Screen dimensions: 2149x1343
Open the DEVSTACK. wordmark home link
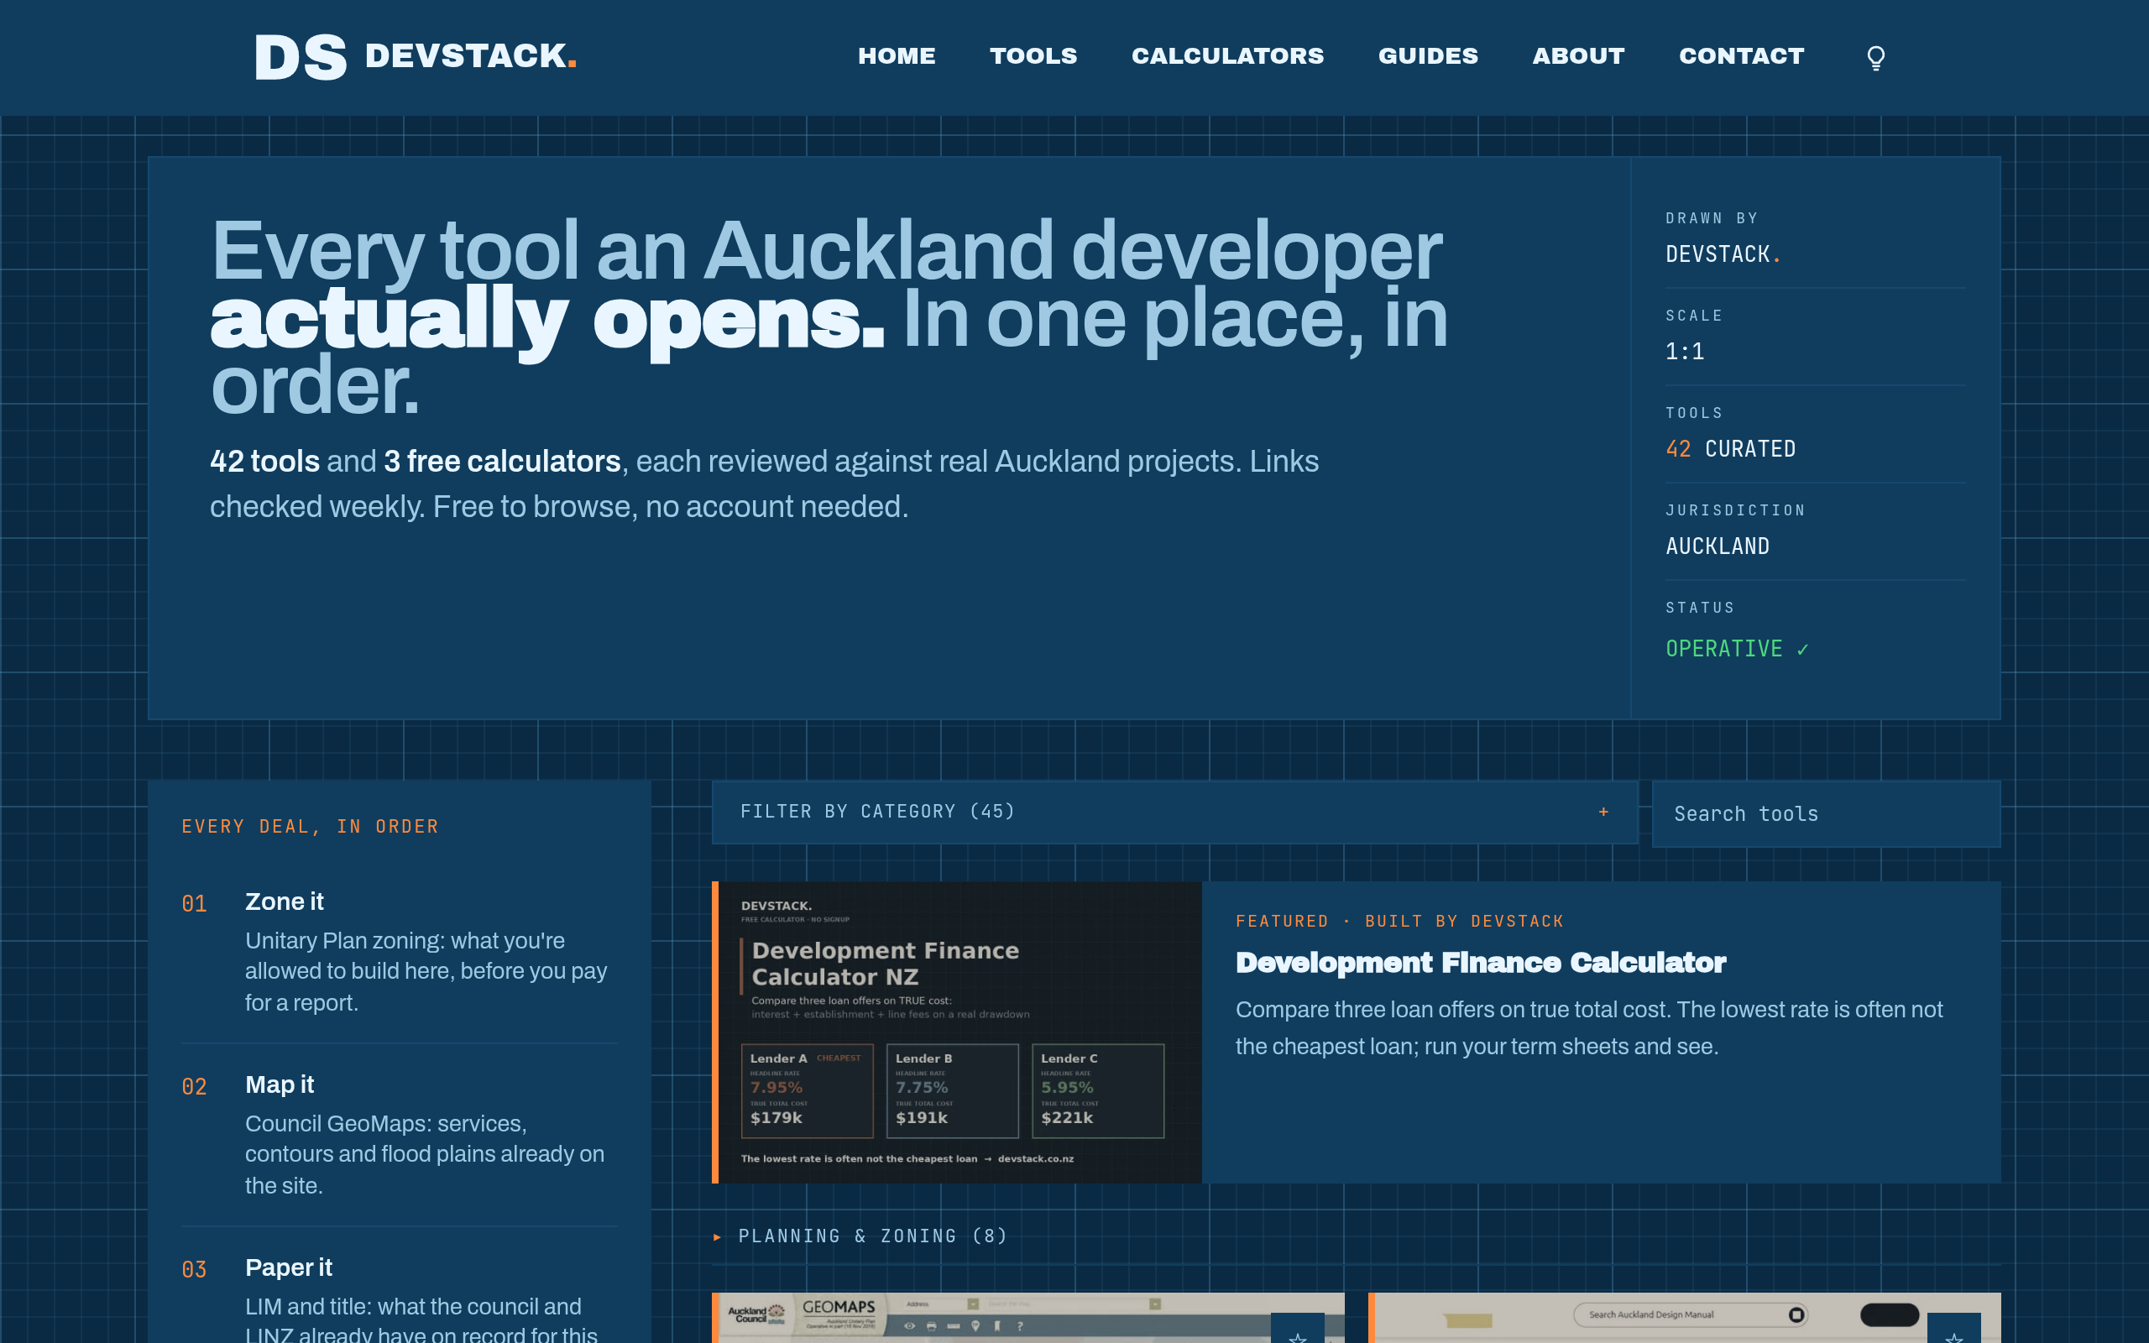[x=471, y=56]
